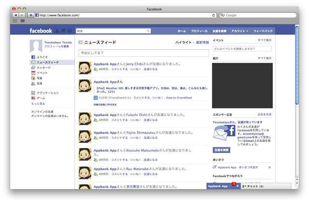Open notifications globe icon in Facebook header
The image size is (309, 203).
click(x=70, y=31)
